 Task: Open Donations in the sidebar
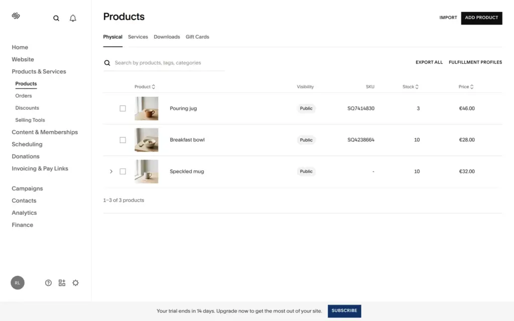click(x=26, y=156)
